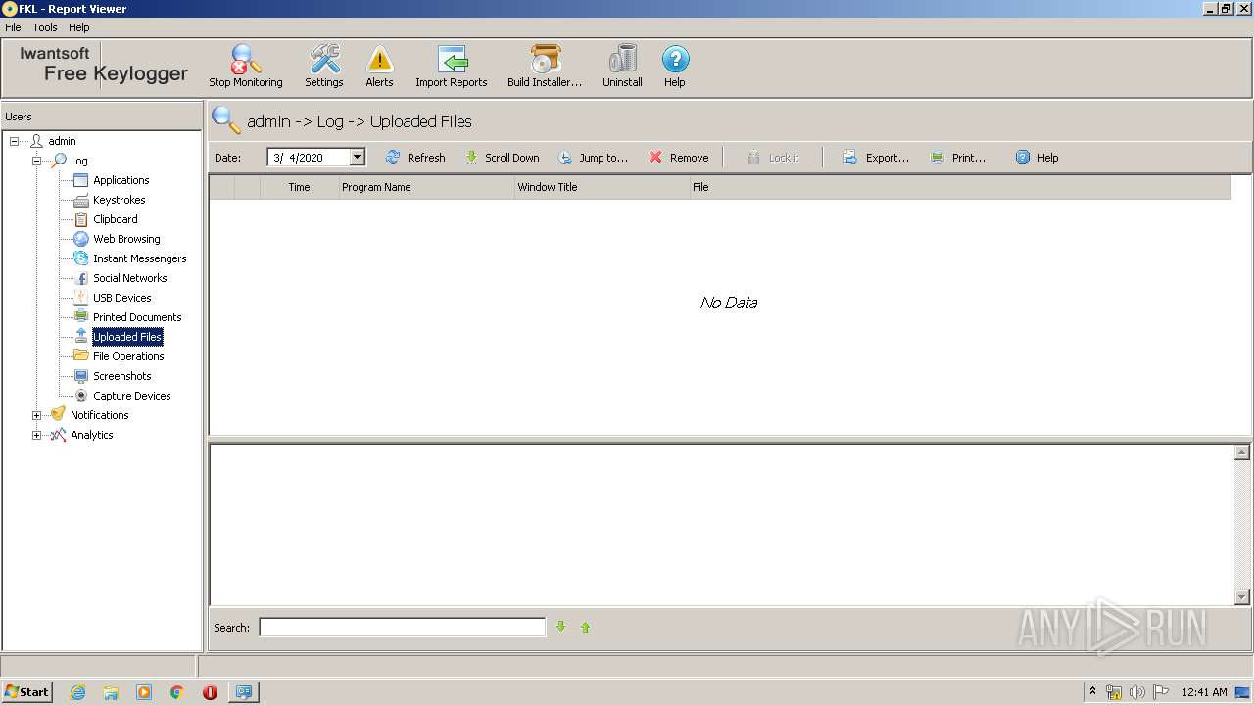Print the log report

coord(958,158)
